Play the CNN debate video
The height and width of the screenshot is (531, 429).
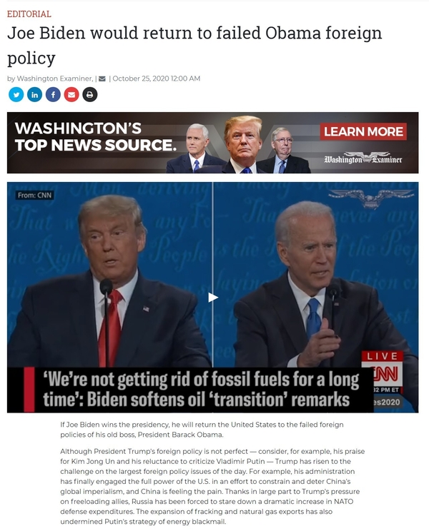tap(212, 298)
